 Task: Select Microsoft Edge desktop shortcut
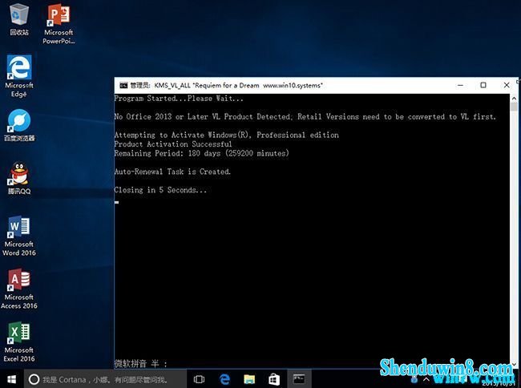[19, 76]
